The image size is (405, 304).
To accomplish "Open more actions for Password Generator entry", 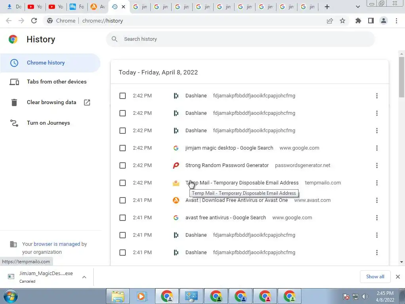I will click(377, 165).
